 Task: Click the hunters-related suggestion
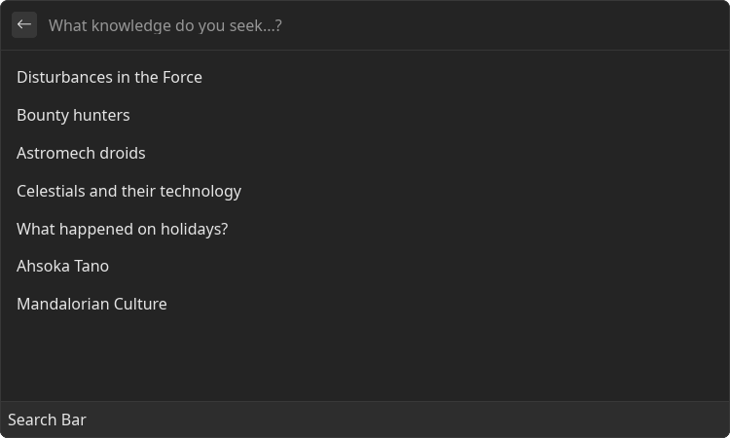point(365,116)
